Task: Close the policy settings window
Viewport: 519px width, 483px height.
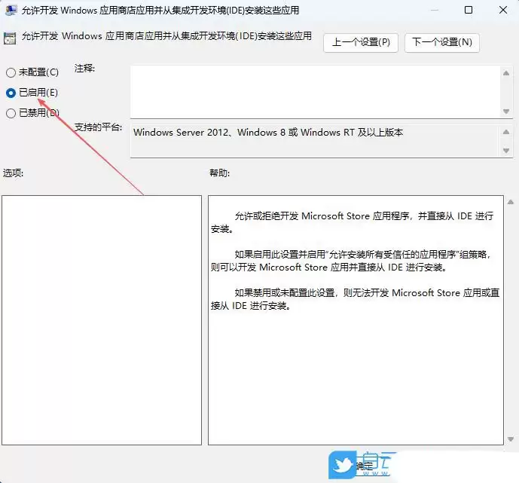Action: pyautogui.click(x=503, y=10)
